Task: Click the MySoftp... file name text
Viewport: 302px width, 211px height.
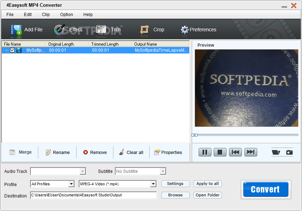Action: coord(36,50)
